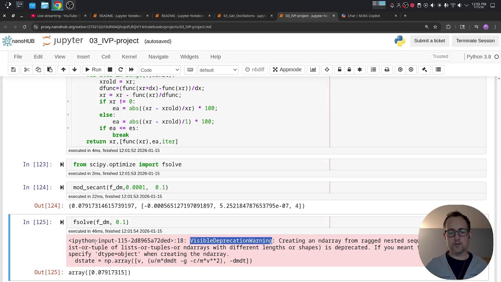Viewport: 501px width, 282px height.
Task: Click the printer icon in toolbar
Action: 387,70
